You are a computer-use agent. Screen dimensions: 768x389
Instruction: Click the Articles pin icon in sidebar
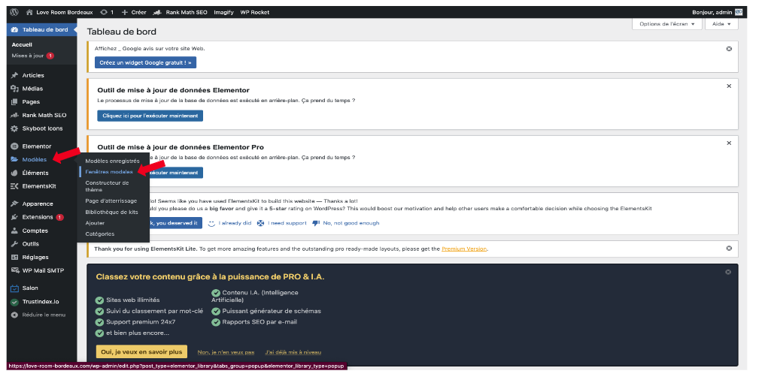[15, 75]
